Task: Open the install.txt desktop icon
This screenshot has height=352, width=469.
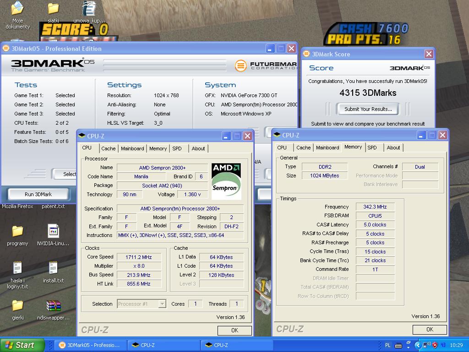Action: click(53, 268)
